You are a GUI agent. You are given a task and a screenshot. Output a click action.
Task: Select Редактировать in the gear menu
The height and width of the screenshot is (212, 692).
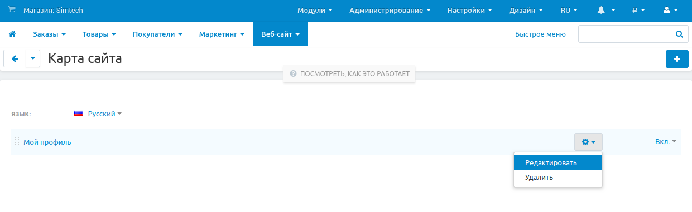(558, 162)
